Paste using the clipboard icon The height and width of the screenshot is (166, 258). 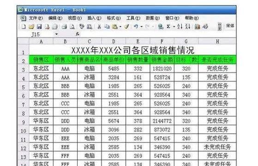pyautogui.click(x=114, y=26)
